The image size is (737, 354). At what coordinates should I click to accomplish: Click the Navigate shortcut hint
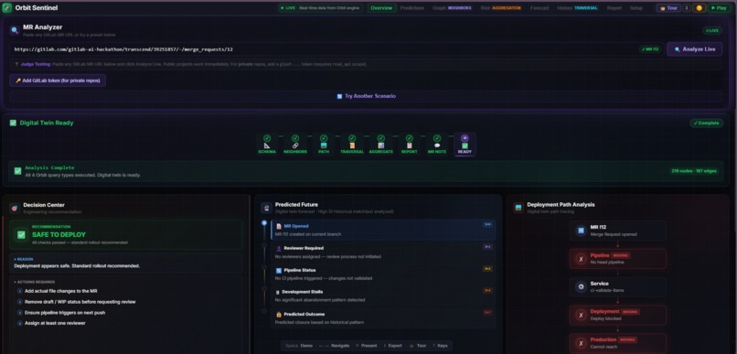click(334, 346)
